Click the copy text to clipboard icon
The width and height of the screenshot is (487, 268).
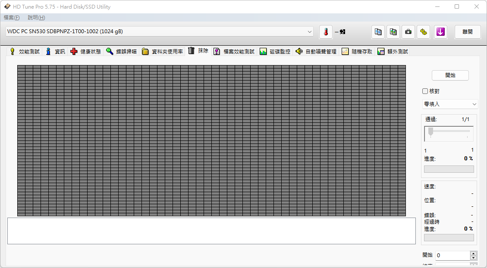(x=378, y=31)
